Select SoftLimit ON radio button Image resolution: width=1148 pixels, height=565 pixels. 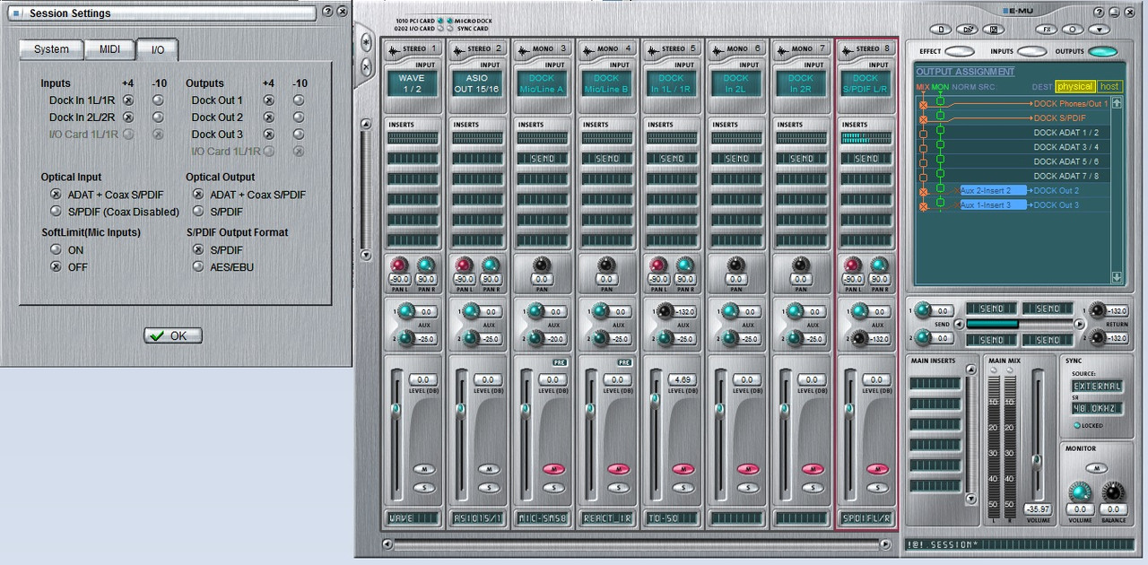click(56, 249)
